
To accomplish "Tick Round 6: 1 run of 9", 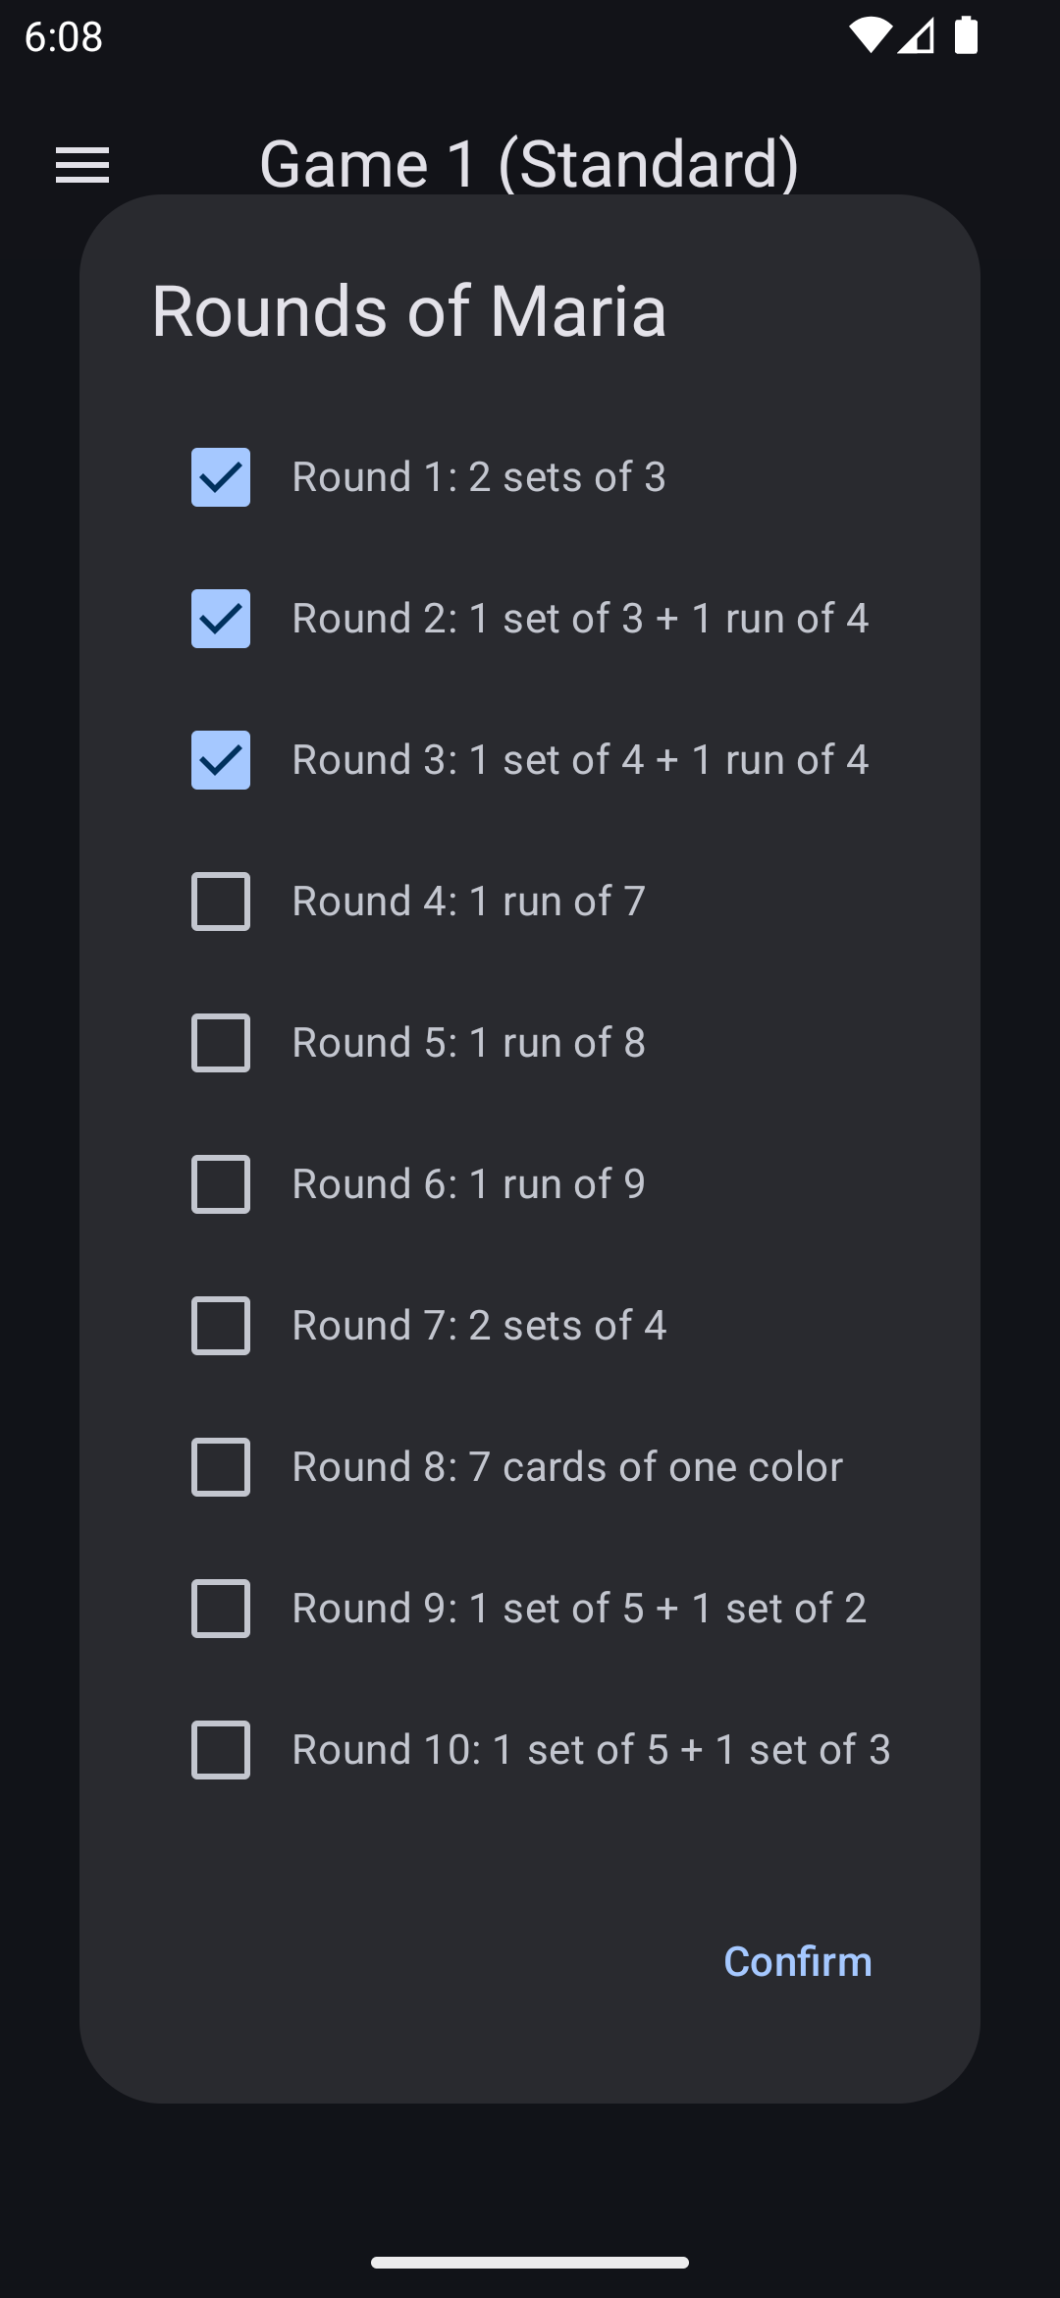I will pos(221,1184).
